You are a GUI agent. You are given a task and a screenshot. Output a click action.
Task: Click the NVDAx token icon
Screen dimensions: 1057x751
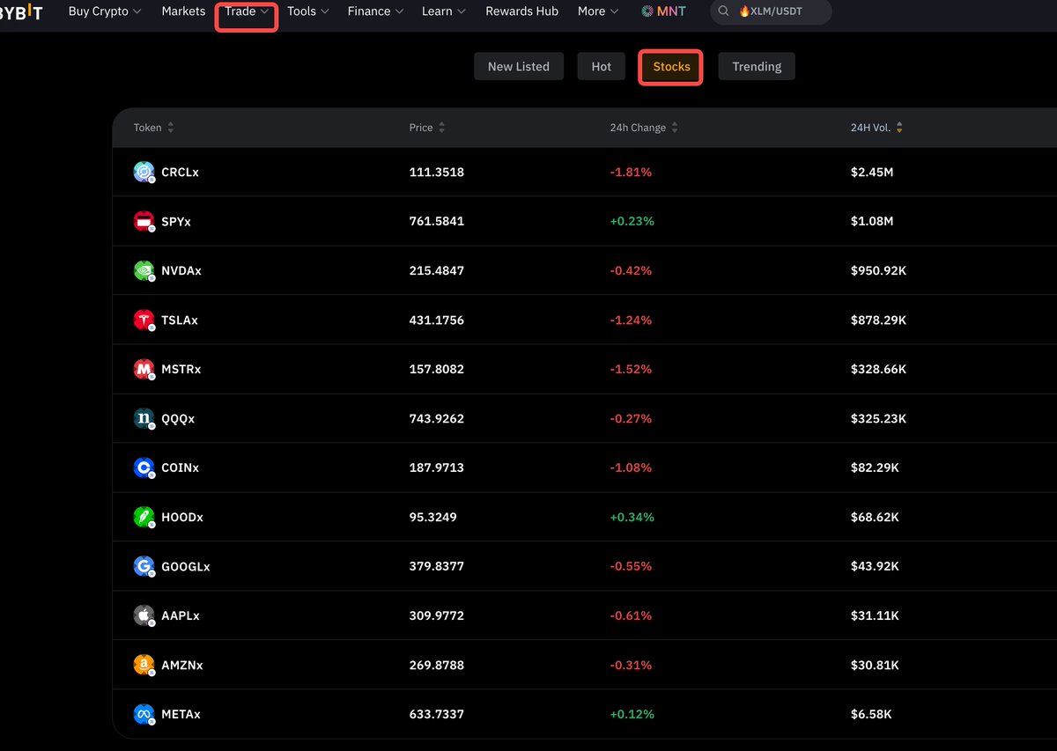[x=144, y=270]
